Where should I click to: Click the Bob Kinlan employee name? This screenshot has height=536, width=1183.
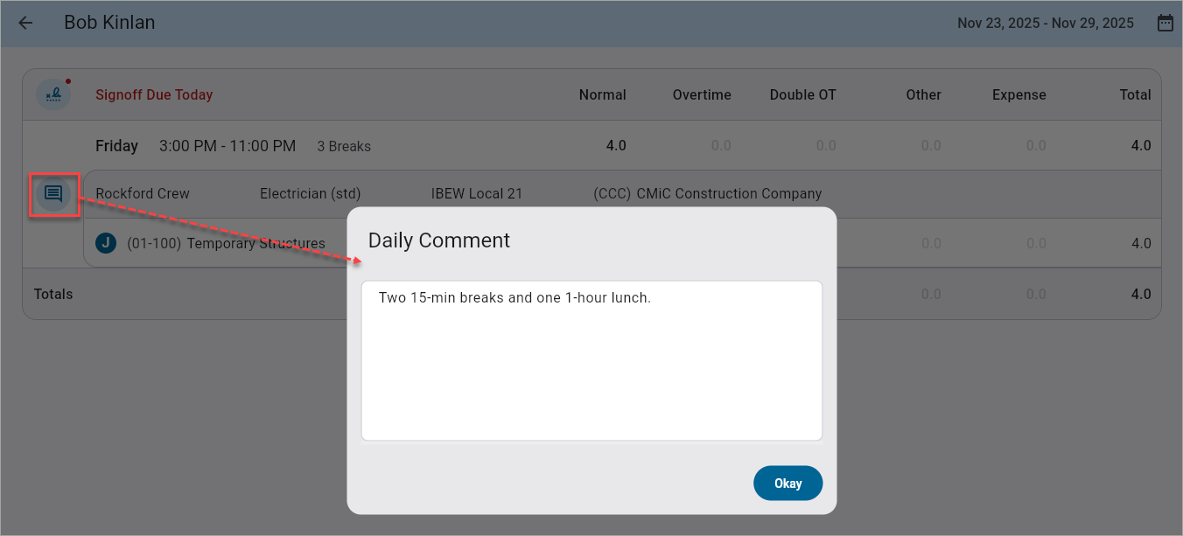[x=109, y=23]
